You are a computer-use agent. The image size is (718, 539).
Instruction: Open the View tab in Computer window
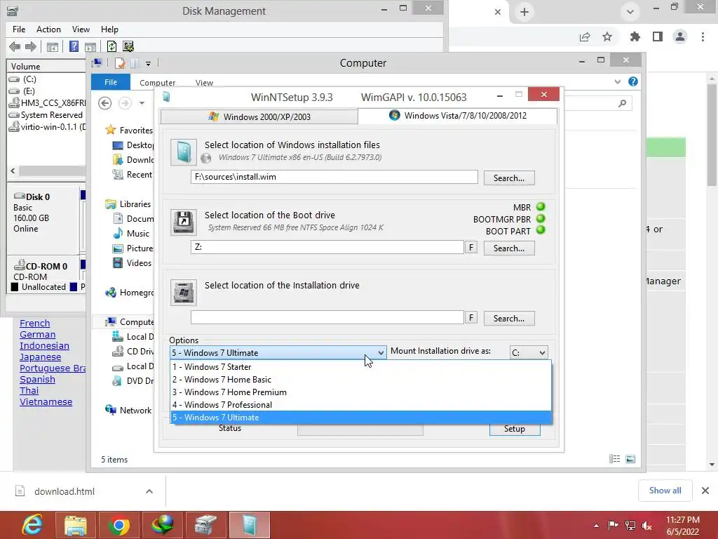pyautogui.click(x=204, y=83)
